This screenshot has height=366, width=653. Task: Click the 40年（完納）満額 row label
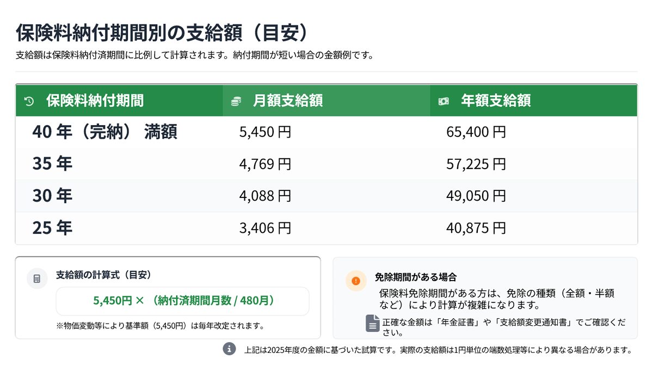coord(104,132)
